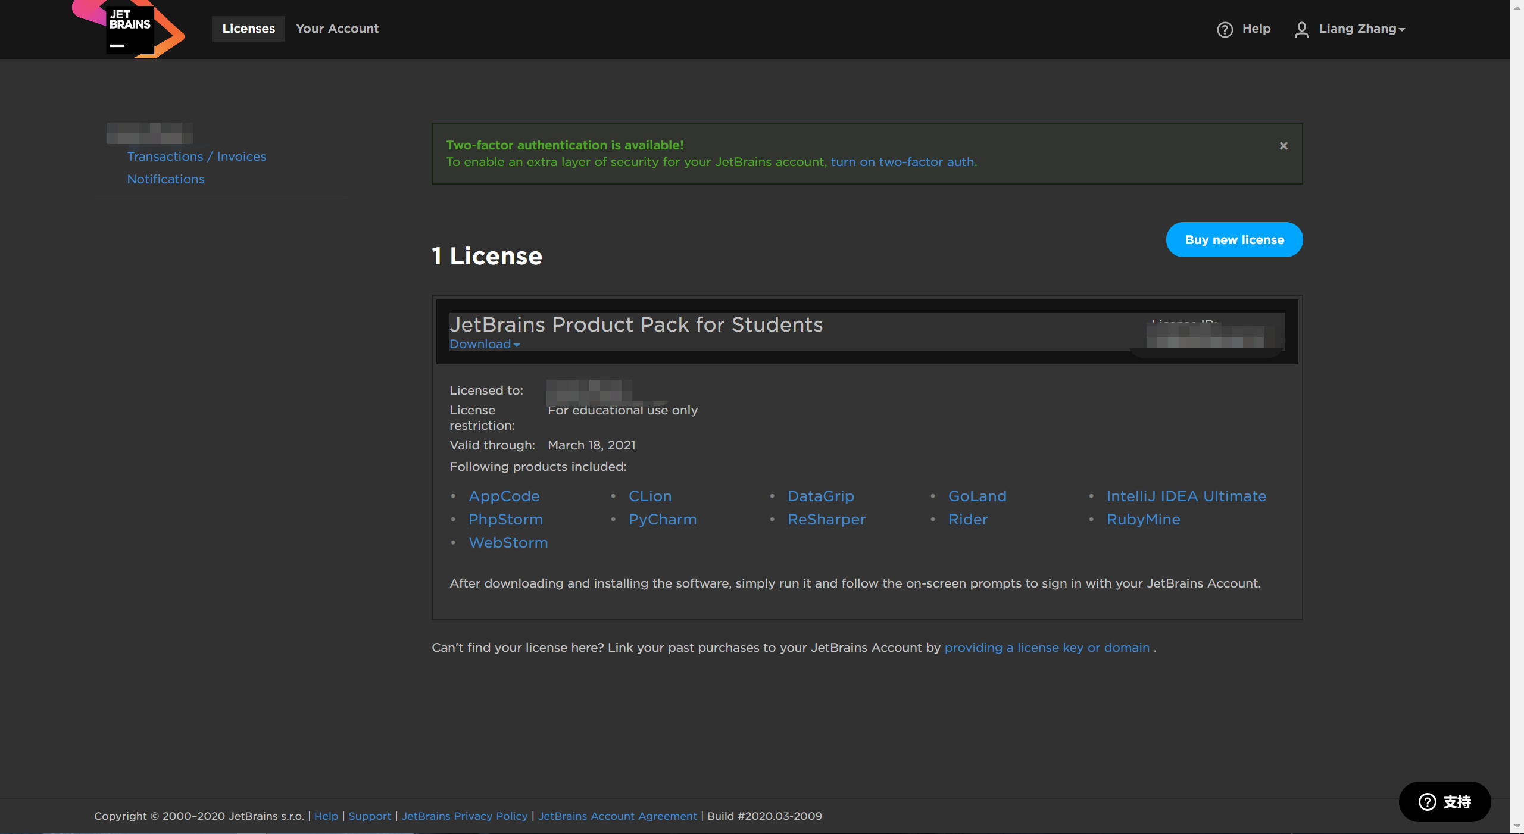Screen dimensions: 1524x834
Task: Open the IntelliJ IDEA Ultimate product link
Action: coord(1186,496)
